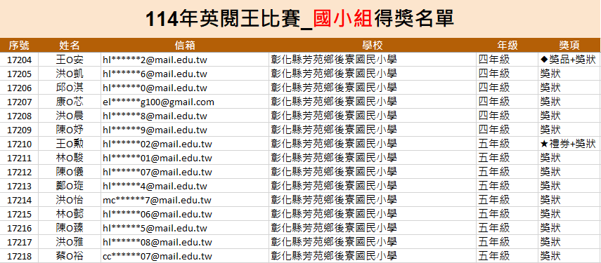Screen dimensions: 601x263
Task: Select the 年級 column header
Action: click(x=507, y=46)
